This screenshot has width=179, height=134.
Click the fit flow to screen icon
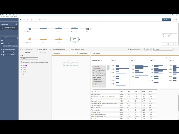(168, 44)
